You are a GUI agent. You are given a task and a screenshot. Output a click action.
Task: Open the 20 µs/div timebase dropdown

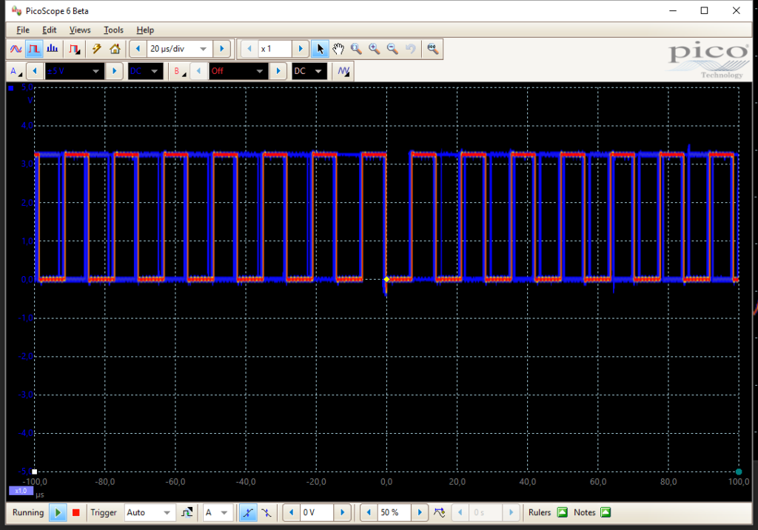179,49
